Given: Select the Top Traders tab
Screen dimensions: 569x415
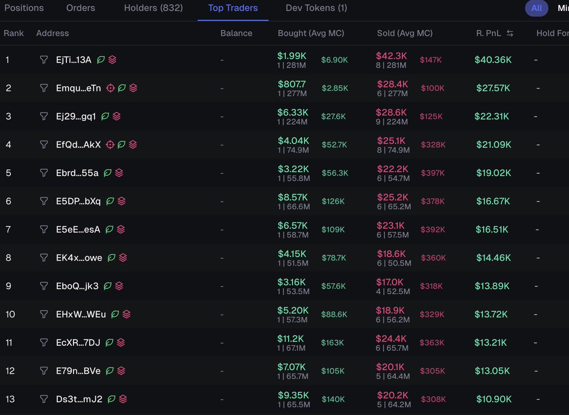Looking at the screenshot, I should coord(233,8).
